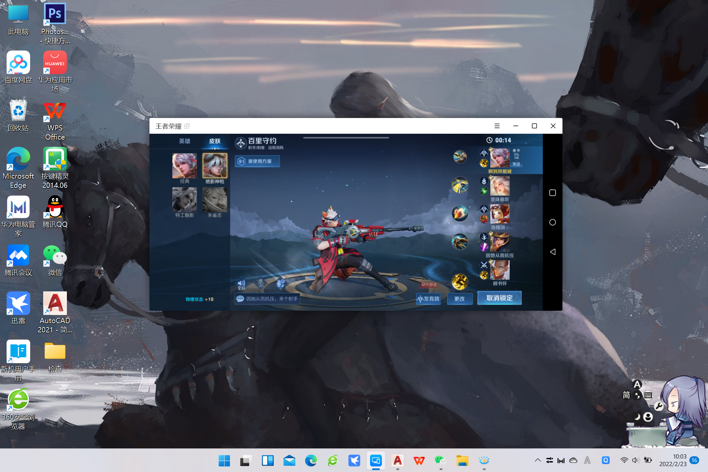Click the 取消锁定 button
This screenshot has width=708, height=472.
[499, 298]
